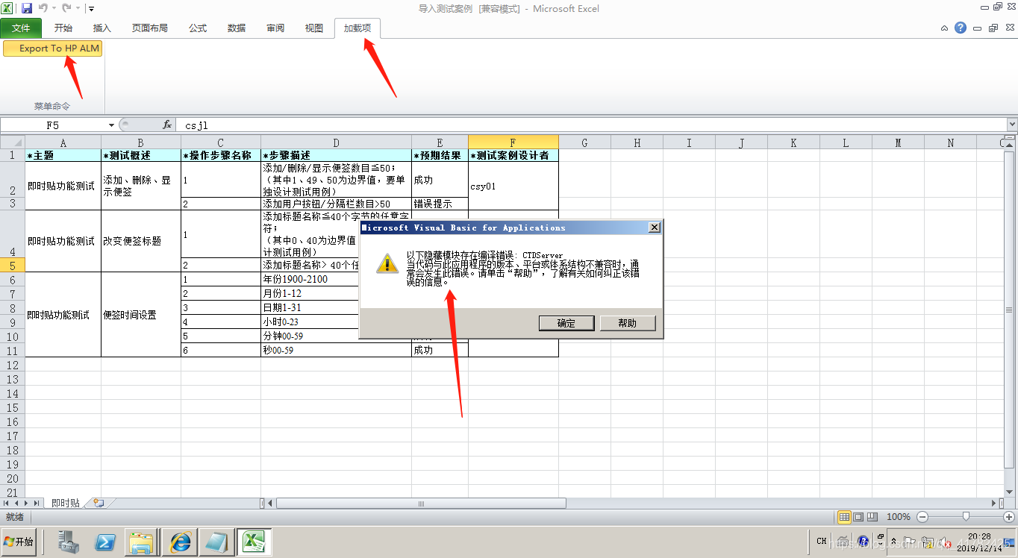The height and width of the screenshot is (558, 1018).
Task: Switch to the 公式 ribbon tab
Action: [x=198, y=28]
